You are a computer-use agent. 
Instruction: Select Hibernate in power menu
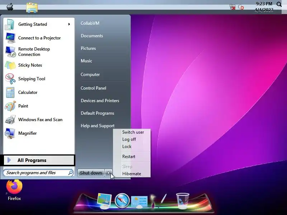click(x=132, y=174)
